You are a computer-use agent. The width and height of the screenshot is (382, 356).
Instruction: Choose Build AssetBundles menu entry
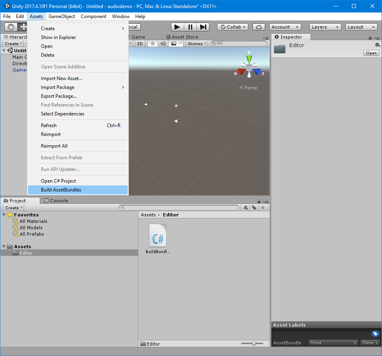pos(78,190)
